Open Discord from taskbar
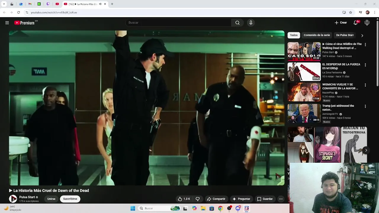The image size is (379, 213). coord(238,209)
